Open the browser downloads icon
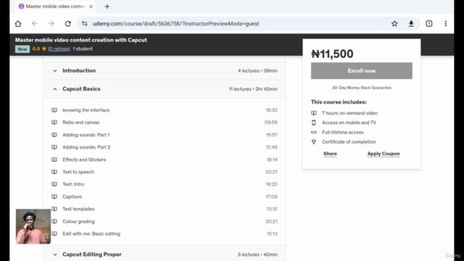Viewport: 464px width, 261px height. coord(411,24)
